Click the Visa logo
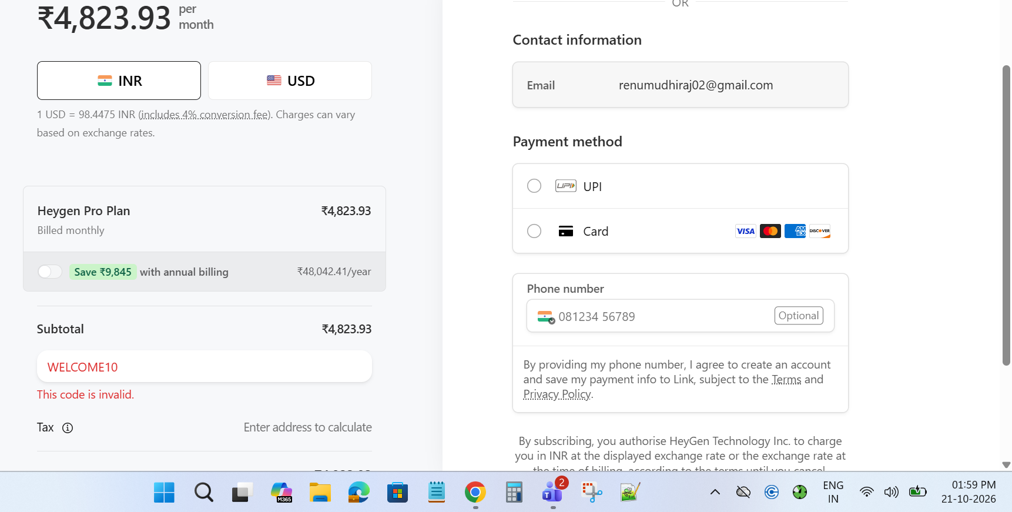 tap(746, 231)
